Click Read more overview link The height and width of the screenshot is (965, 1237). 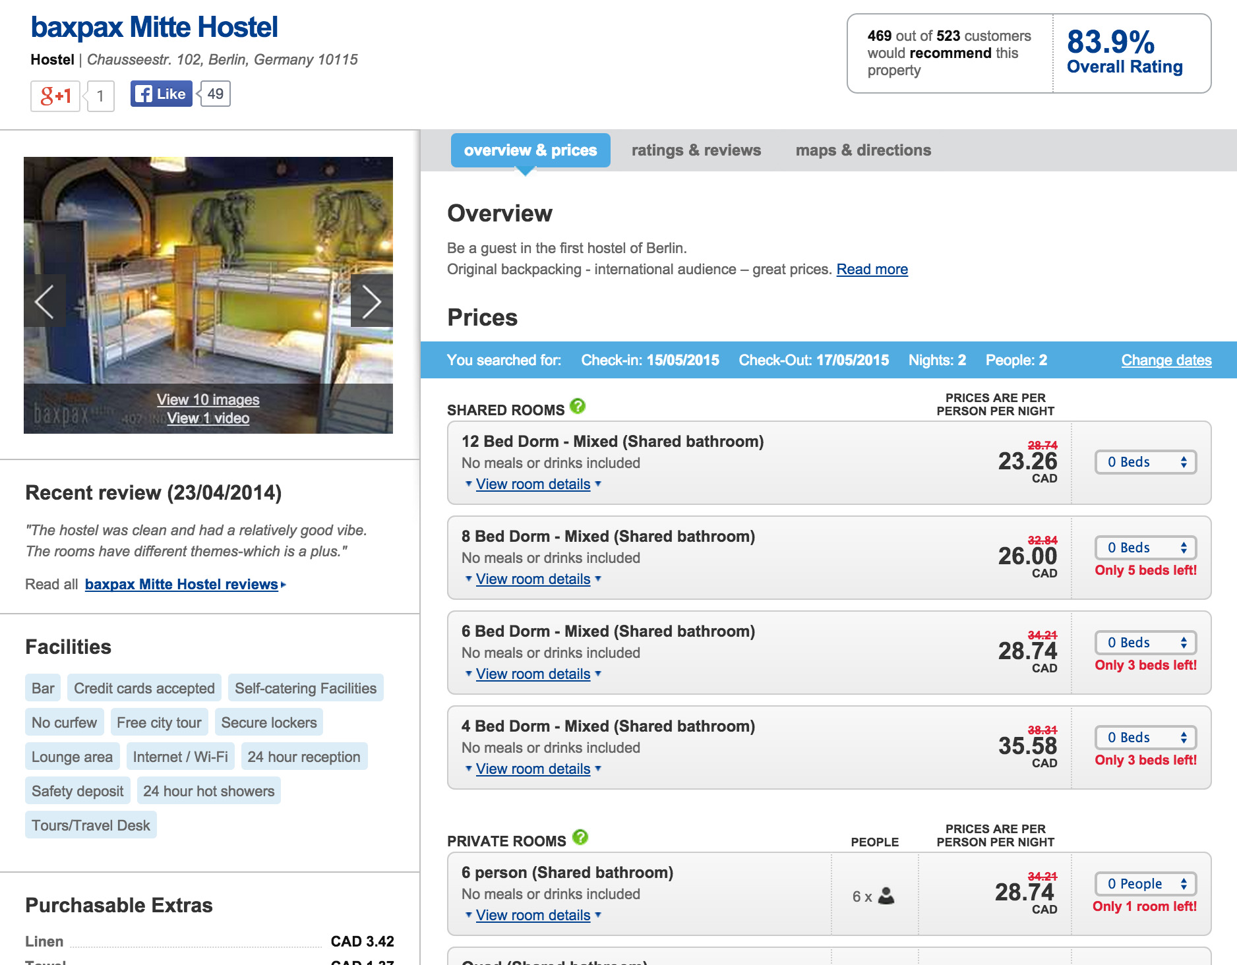coord(872,270)
